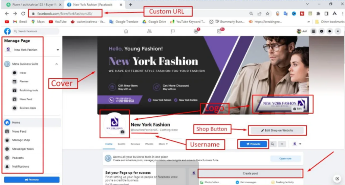
Task: Expand the New York Fashion page selector
Action: point(58,50)
